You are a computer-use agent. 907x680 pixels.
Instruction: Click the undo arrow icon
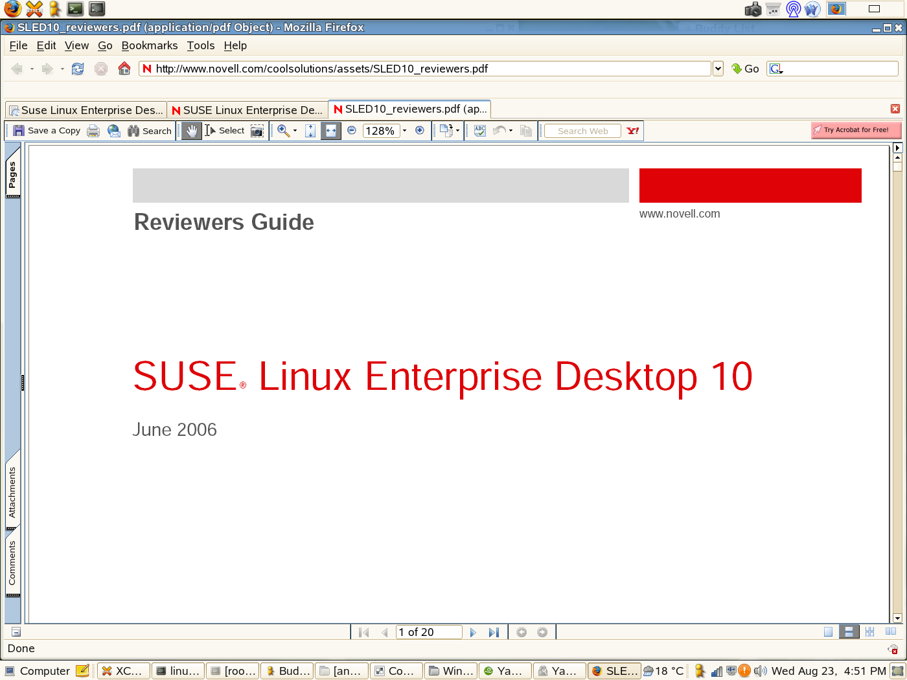point(499,131)
